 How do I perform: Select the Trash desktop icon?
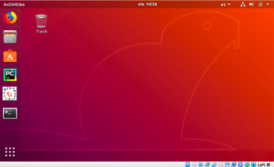click(x=41, y=21)
